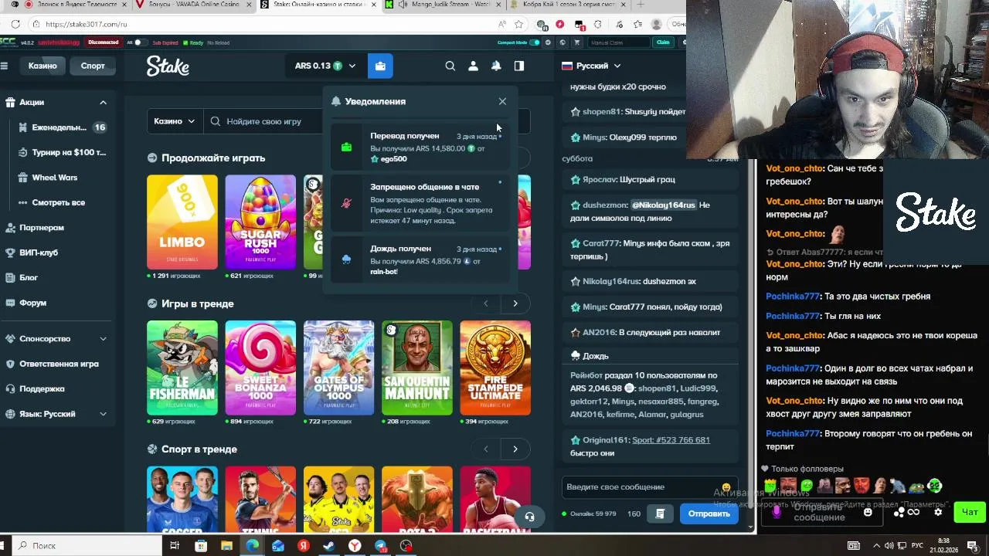Viewport: 989px width, 556px height.
Task: Click the Отправить send button
Action: coord(709,514)
